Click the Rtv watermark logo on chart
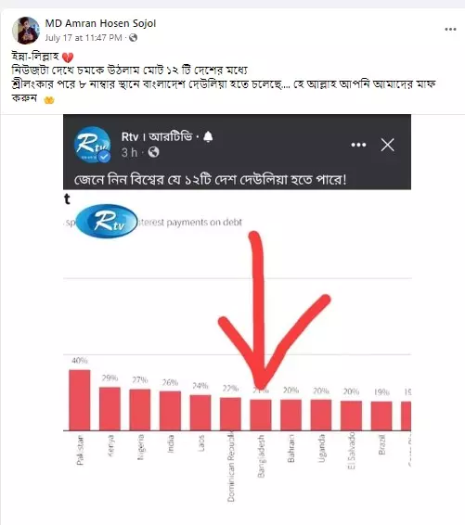This screenshot has height=525, width=465. [107, 221]
